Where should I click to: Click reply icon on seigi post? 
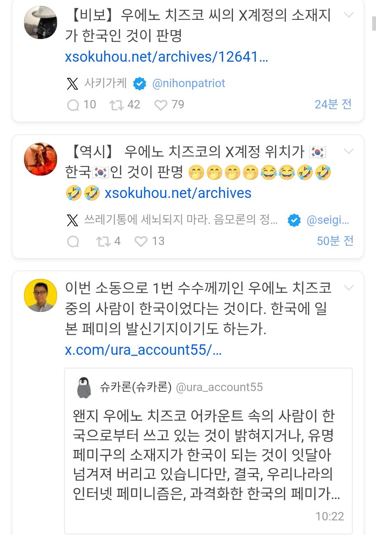[x=73, y=241]
